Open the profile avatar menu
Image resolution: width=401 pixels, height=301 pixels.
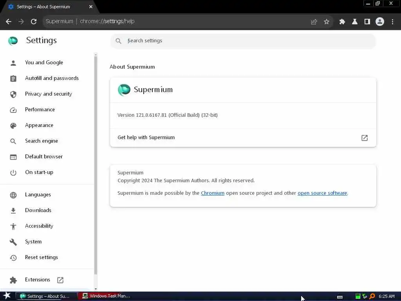380,22
